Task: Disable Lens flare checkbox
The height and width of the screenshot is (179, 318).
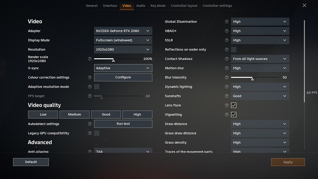Action: 234,105
